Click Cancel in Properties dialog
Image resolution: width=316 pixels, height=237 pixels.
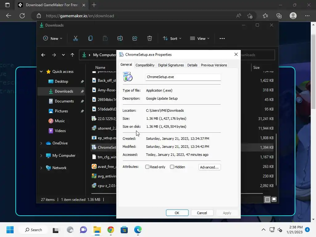202,213
